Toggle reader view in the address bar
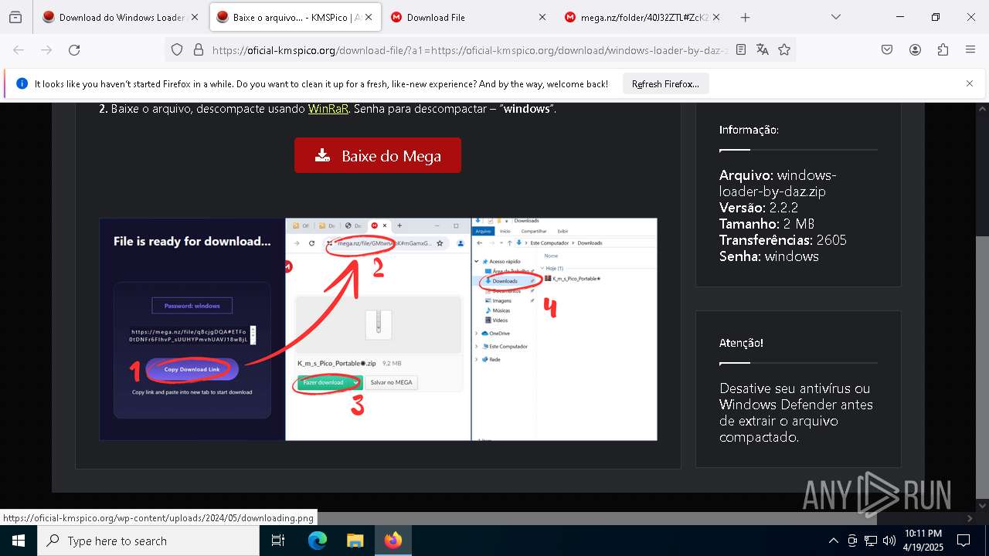The image size is (989, 556). point(741,49)
